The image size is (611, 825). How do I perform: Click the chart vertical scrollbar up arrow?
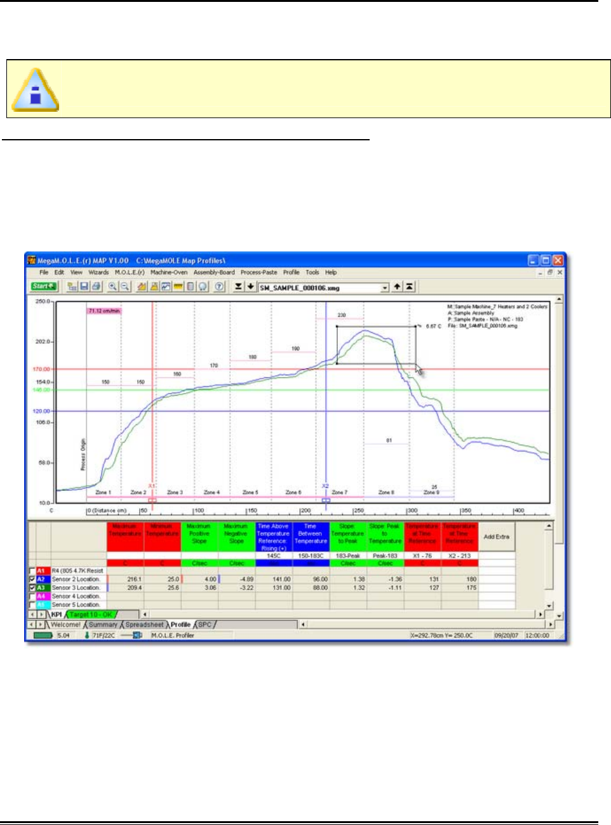tap(559, 299)
